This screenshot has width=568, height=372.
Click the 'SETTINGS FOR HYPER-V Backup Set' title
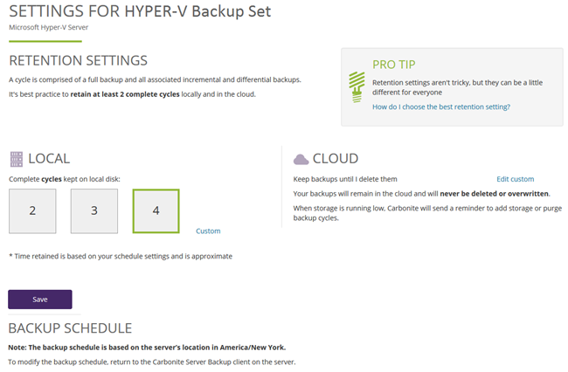click(x=140, y=12)
